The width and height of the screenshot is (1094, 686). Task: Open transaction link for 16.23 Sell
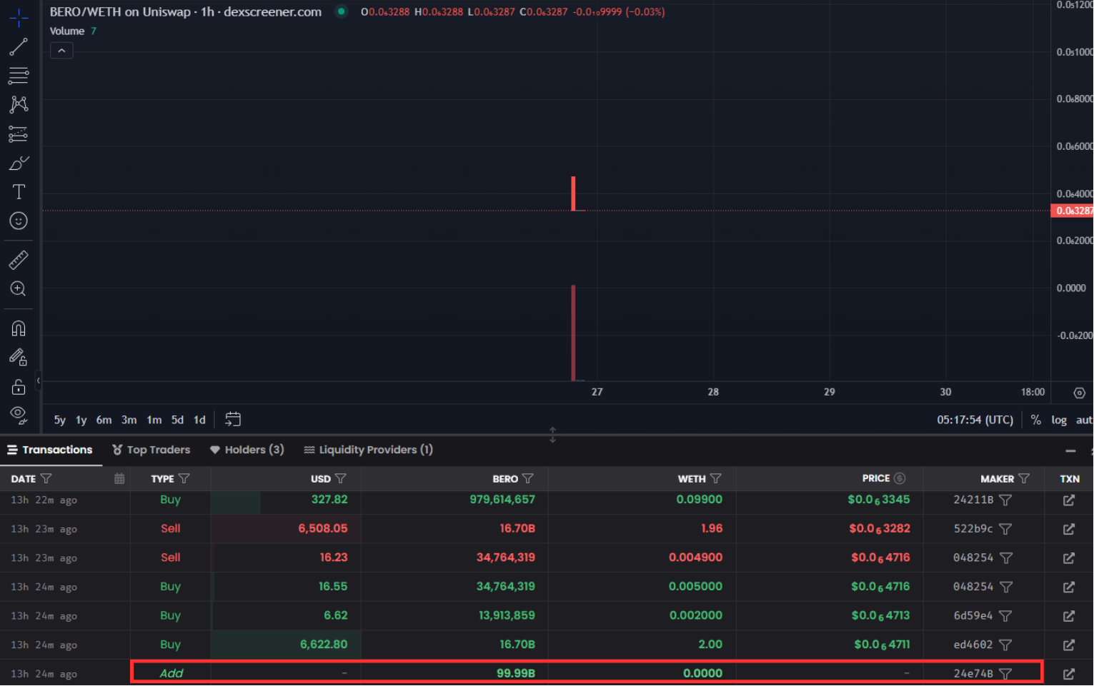click(1069, 558)
